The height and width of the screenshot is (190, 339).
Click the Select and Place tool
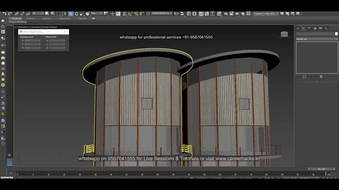(x=87, y=14)
